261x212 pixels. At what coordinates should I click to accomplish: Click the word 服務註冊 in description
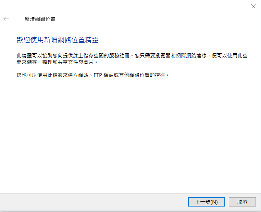pyautogui.click(x=119, y=56)
